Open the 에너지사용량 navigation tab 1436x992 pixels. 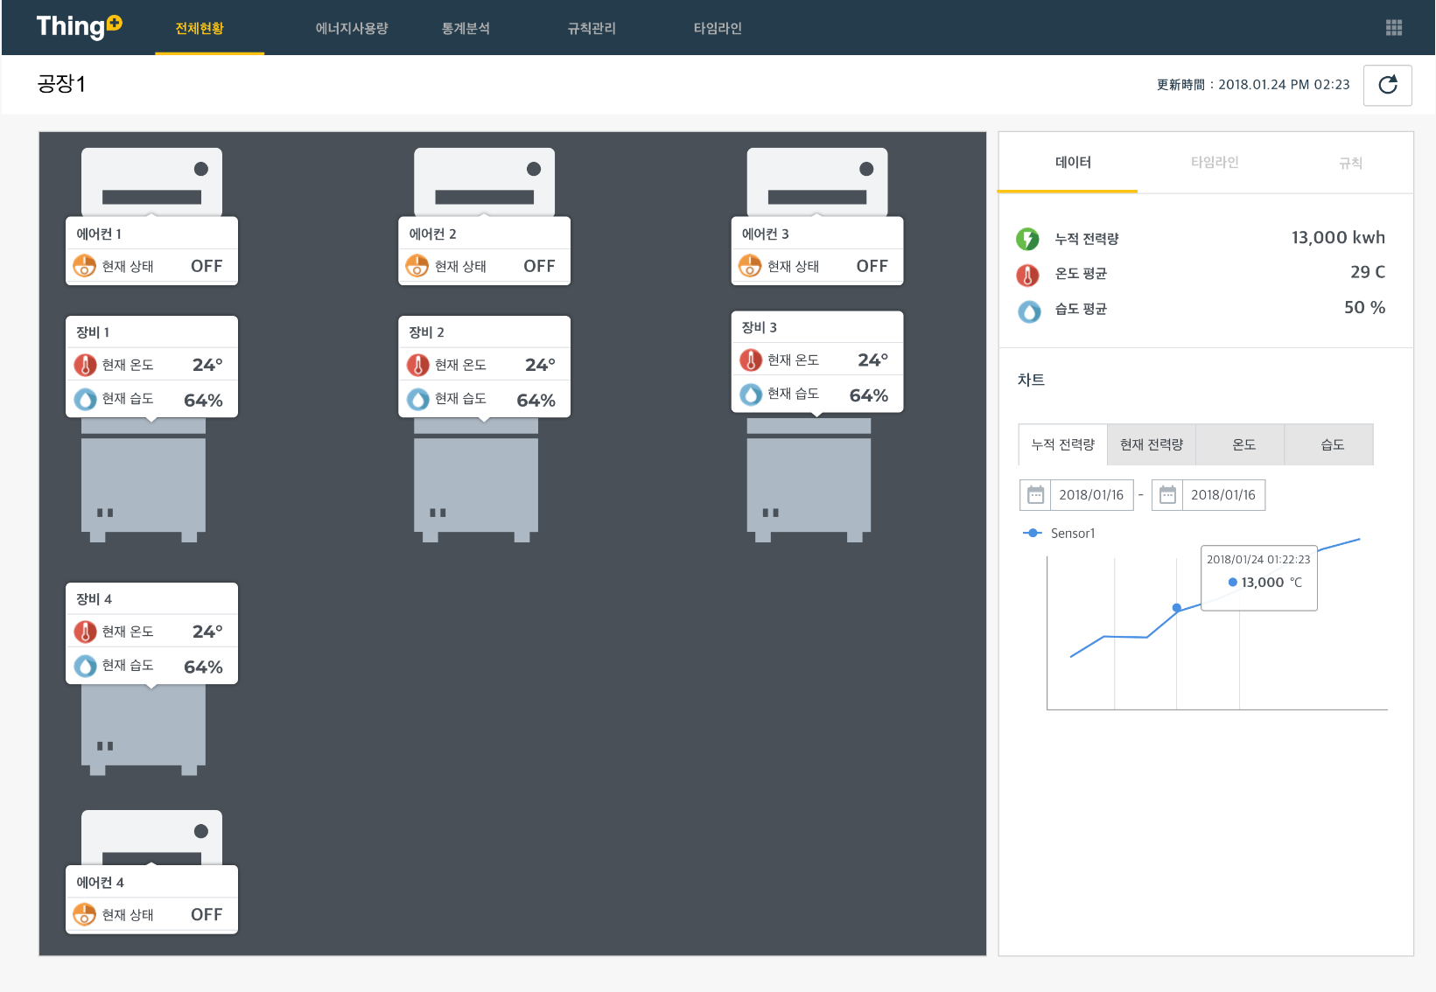(352, 28)
